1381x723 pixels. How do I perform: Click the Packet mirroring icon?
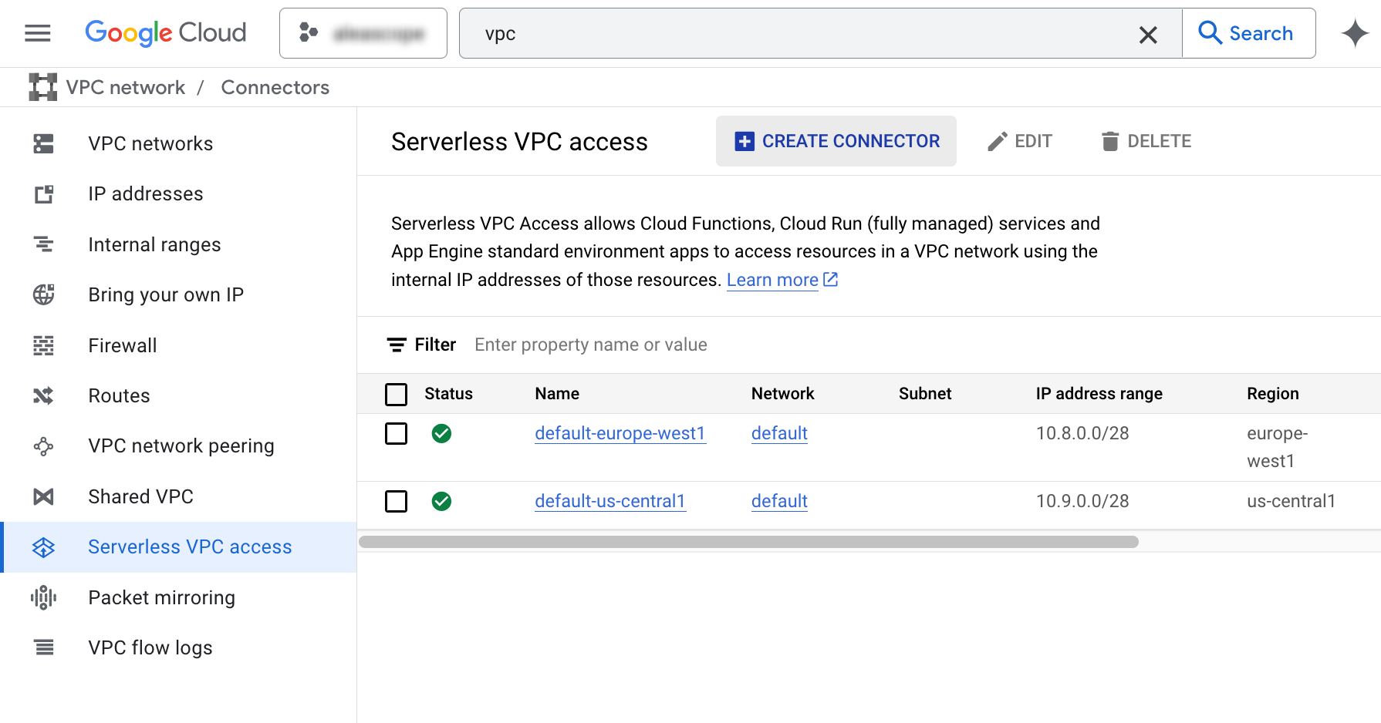pos(44,597)
